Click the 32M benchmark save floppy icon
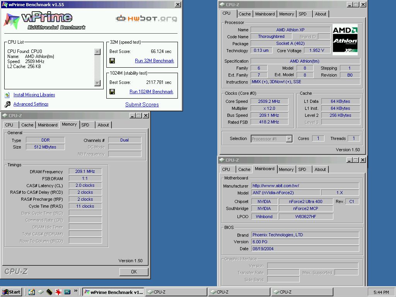 [112, 61]
